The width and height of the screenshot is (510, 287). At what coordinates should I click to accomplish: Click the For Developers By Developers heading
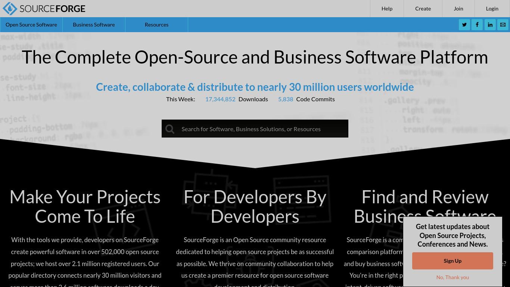click(255, 207)
